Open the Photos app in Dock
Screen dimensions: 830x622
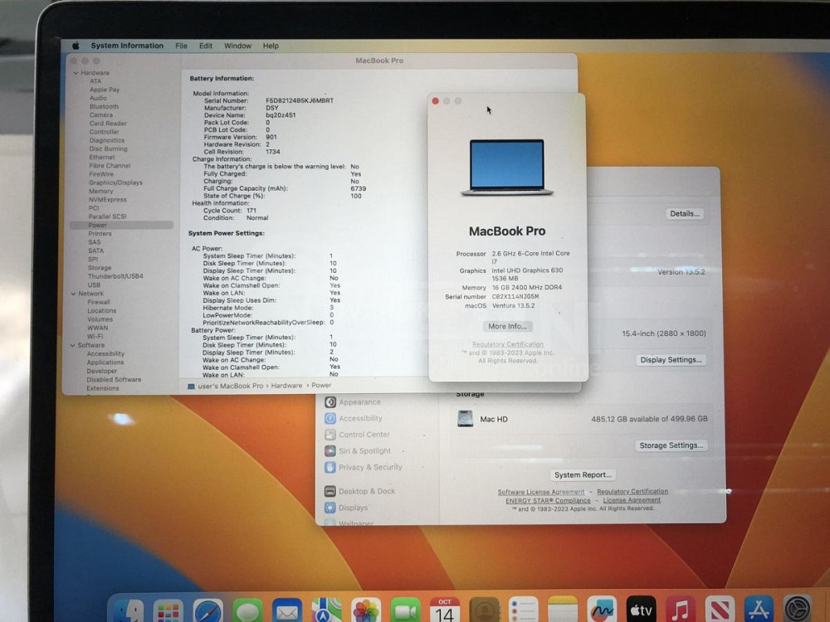(x=366, y=611)
